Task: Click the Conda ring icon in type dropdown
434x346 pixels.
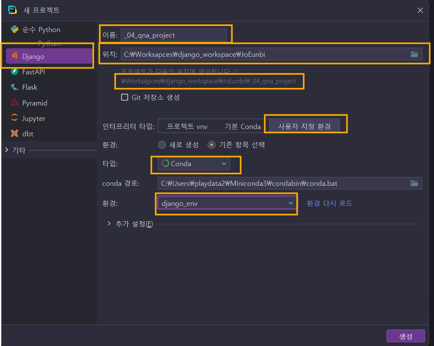Action: pyautogui.click(x=165, y=164)
